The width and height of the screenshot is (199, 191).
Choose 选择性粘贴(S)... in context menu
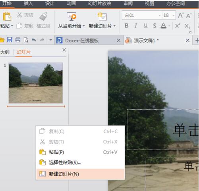point(80,162)
